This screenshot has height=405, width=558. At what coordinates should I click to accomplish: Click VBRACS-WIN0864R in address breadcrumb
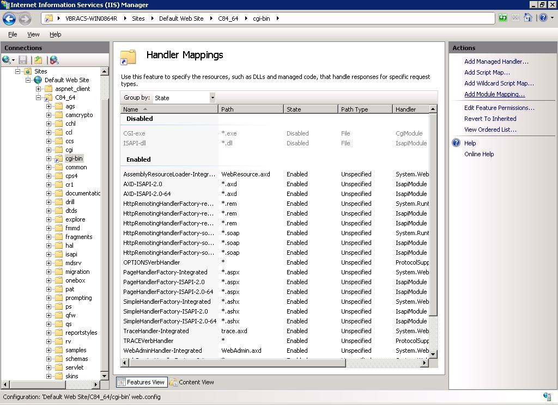coord(91,19)
